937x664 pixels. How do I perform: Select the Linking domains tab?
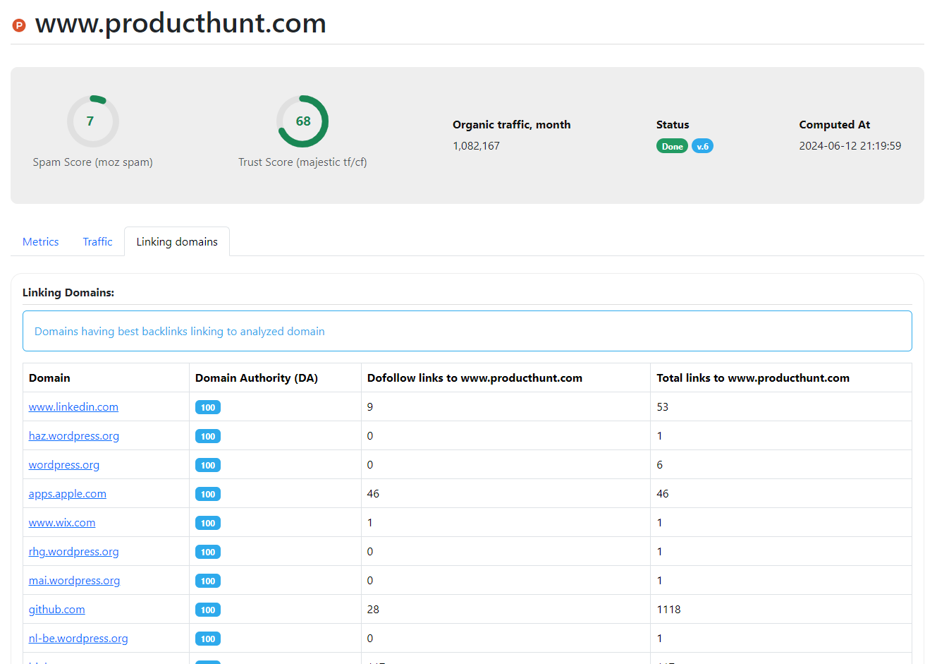click(177, 241)
